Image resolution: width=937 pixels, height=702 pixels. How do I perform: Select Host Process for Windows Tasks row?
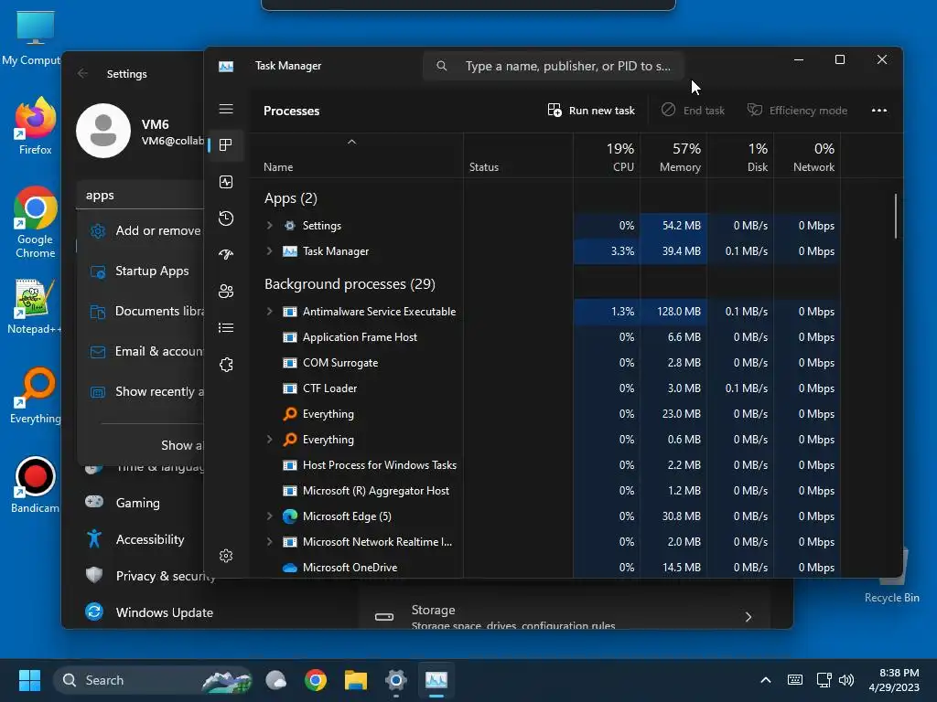pyautogui.click(x=545, y=464)
